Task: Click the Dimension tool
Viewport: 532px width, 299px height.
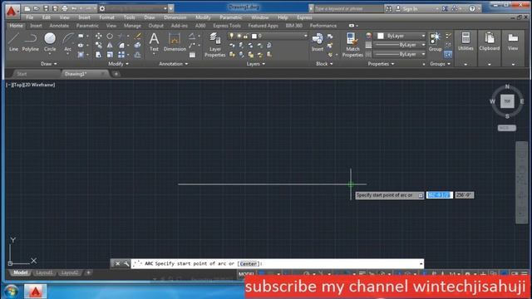Action: point(175,42)
